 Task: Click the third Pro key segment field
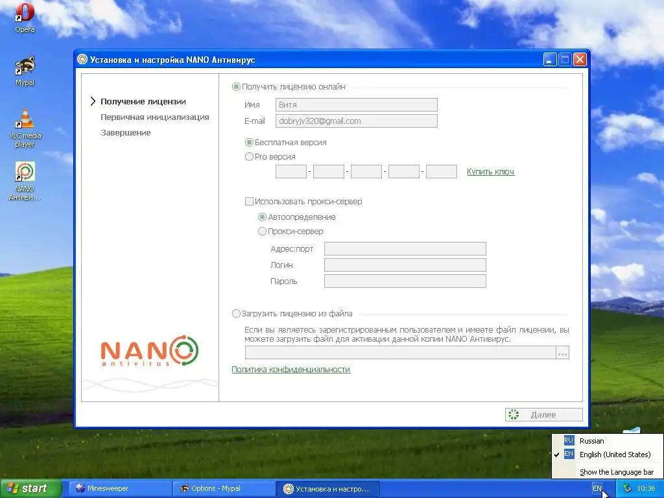(366, 171)
